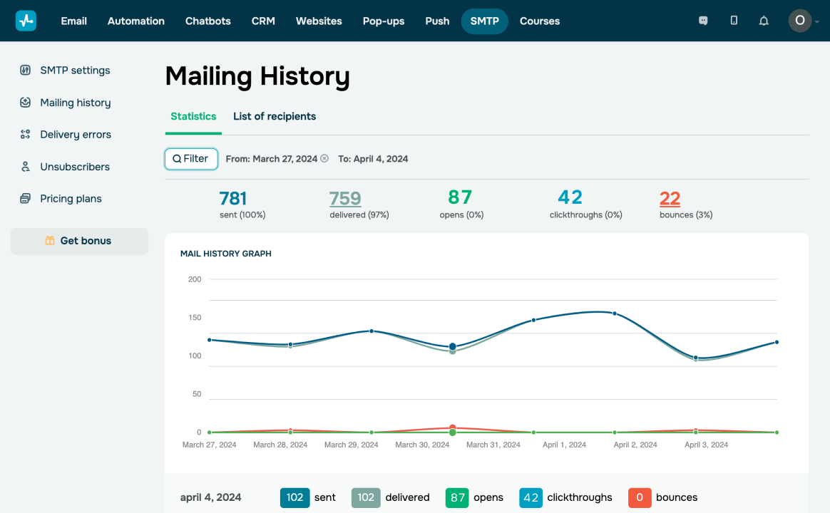Switch to the Statistics tab
Viewport: 830px width, 513px height.
click(193, 116)
